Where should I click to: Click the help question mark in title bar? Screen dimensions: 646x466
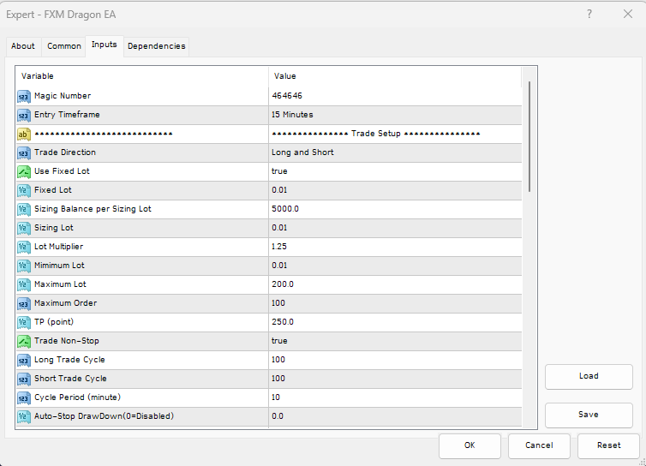point(589,14)
